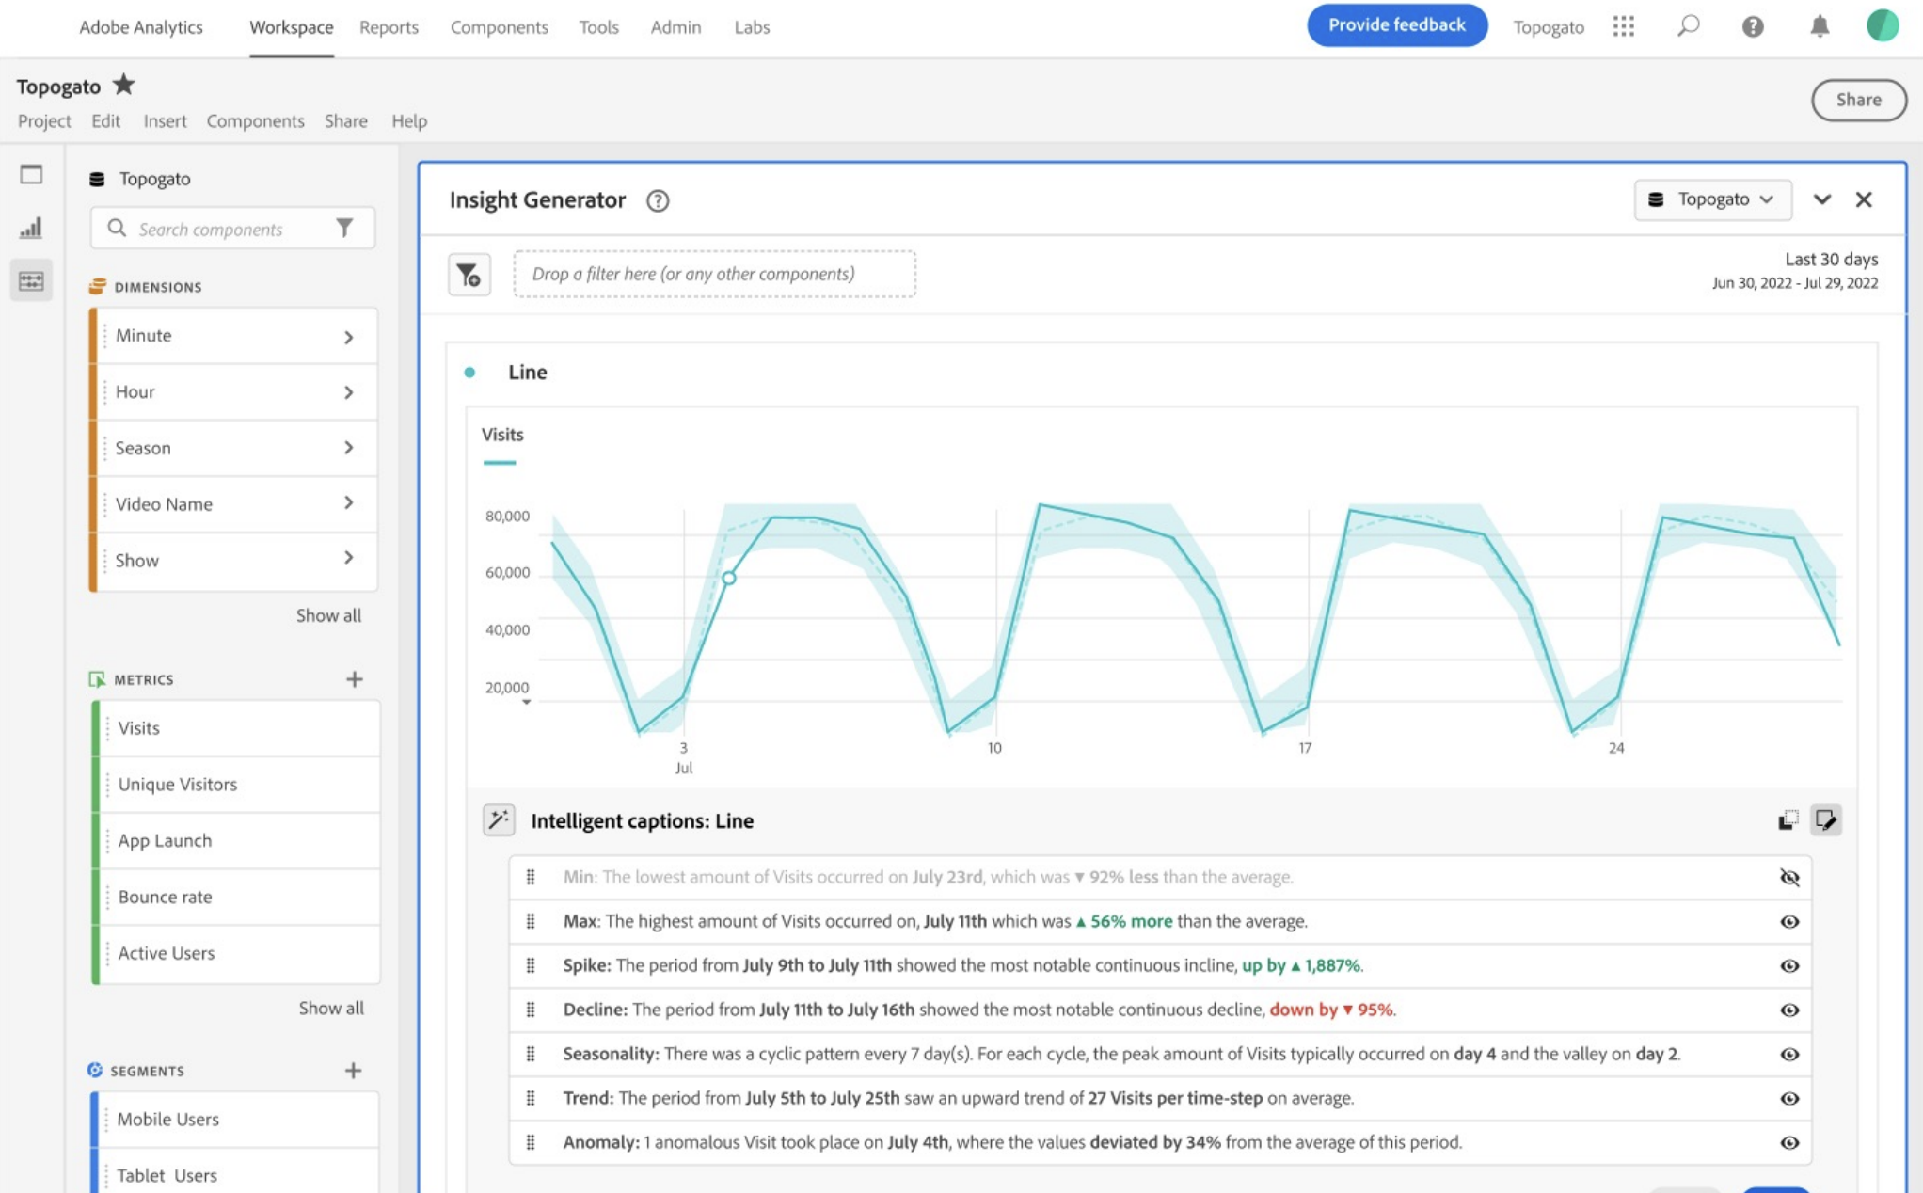
Task: Open the Insert menu
Action: tap(165, 120)
